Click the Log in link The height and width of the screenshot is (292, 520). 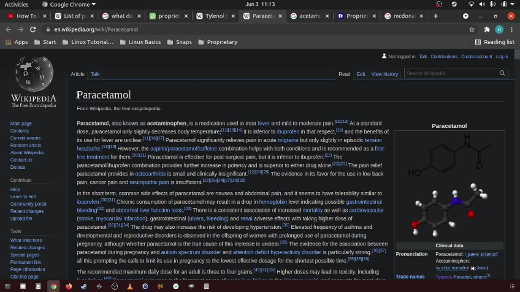click(502, 56)
